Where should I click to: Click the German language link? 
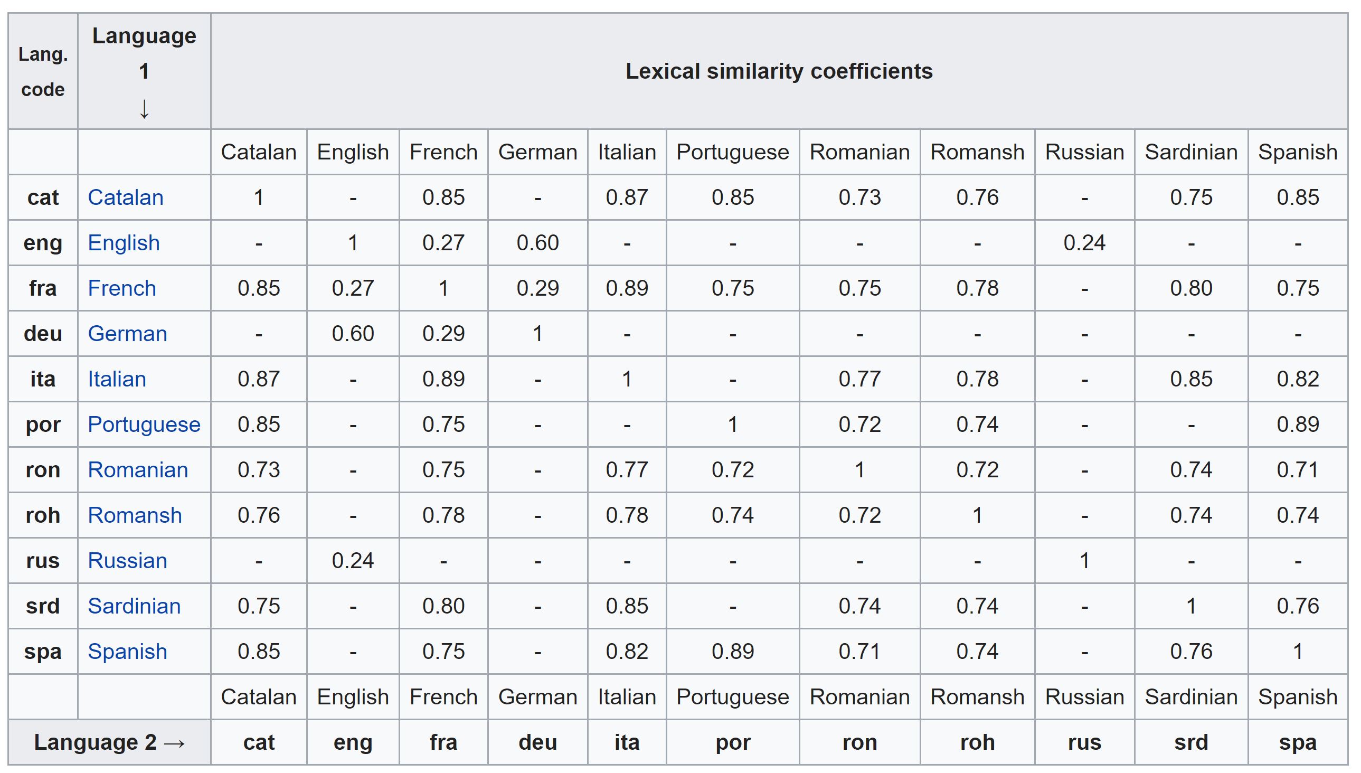point(127,334)
